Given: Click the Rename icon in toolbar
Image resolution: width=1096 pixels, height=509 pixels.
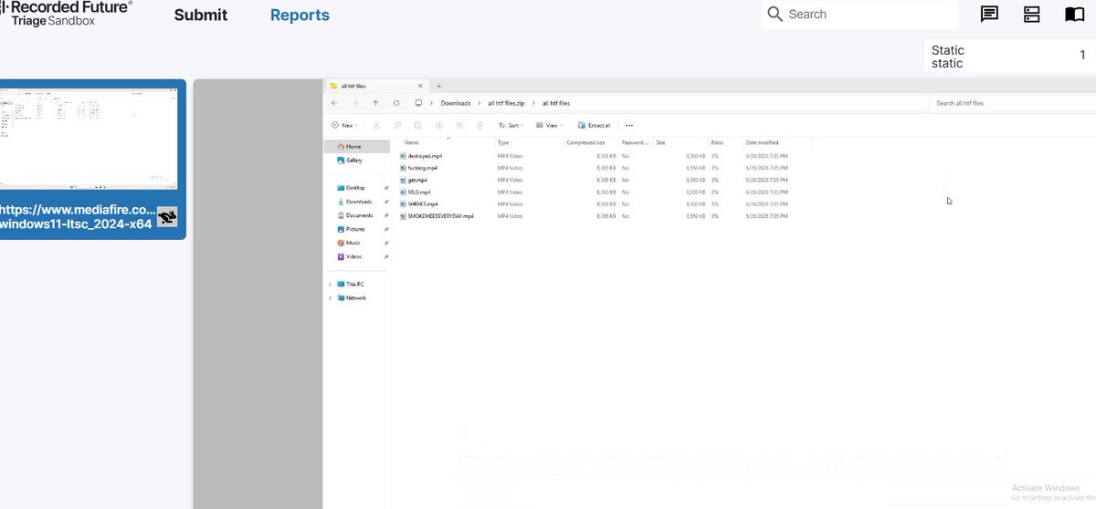Looking at the screenshot, I should tap(438, 125).
